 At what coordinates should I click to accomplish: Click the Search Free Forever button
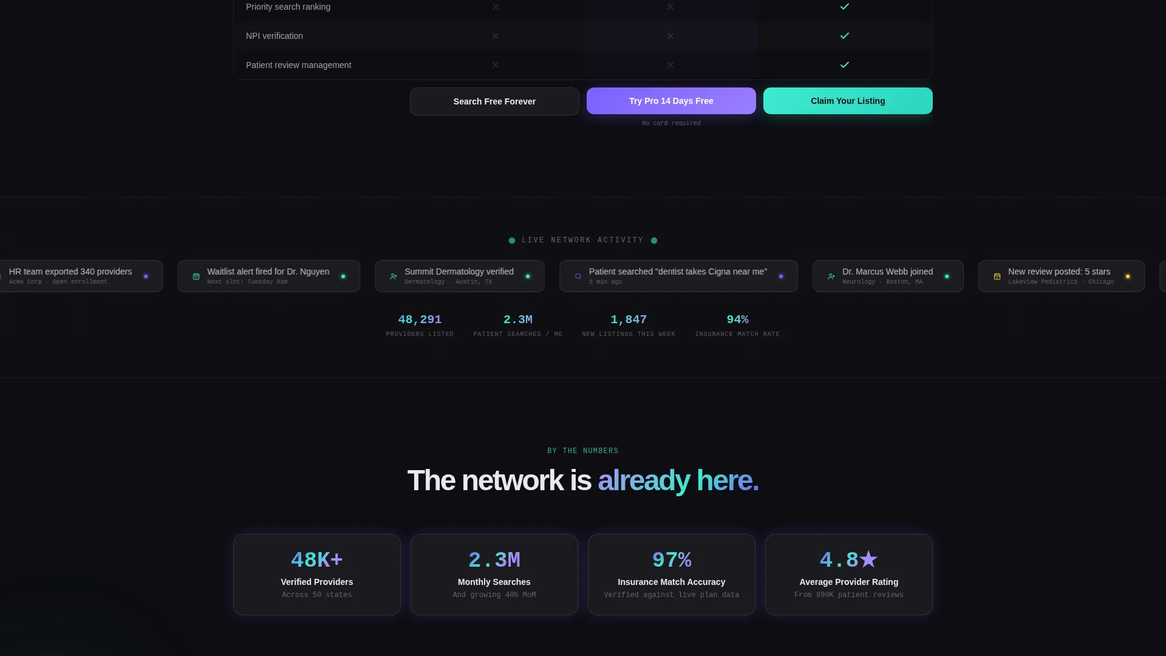[x=494, y=101]
